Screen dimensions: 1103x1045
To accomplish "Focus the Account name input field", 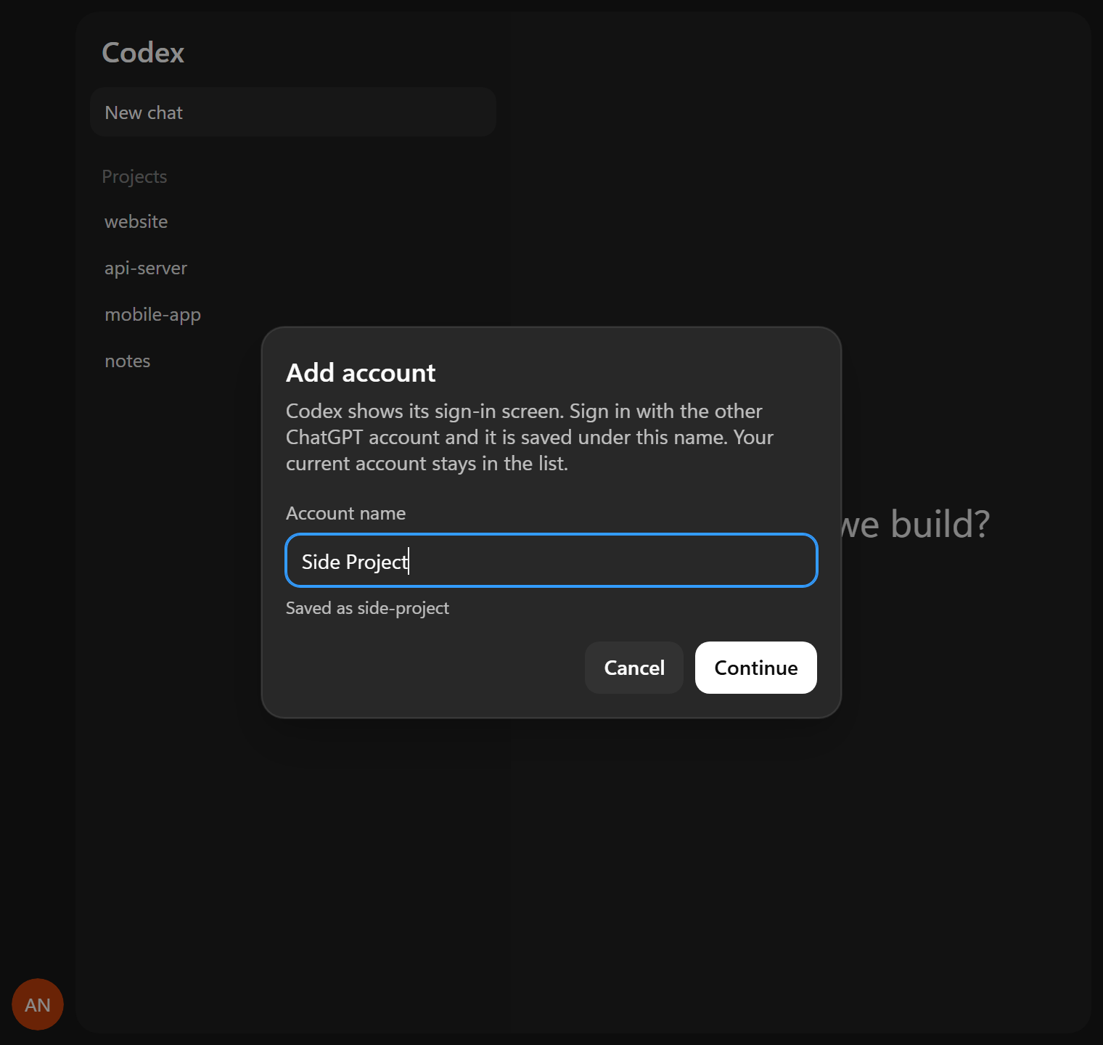I will 551,560.
